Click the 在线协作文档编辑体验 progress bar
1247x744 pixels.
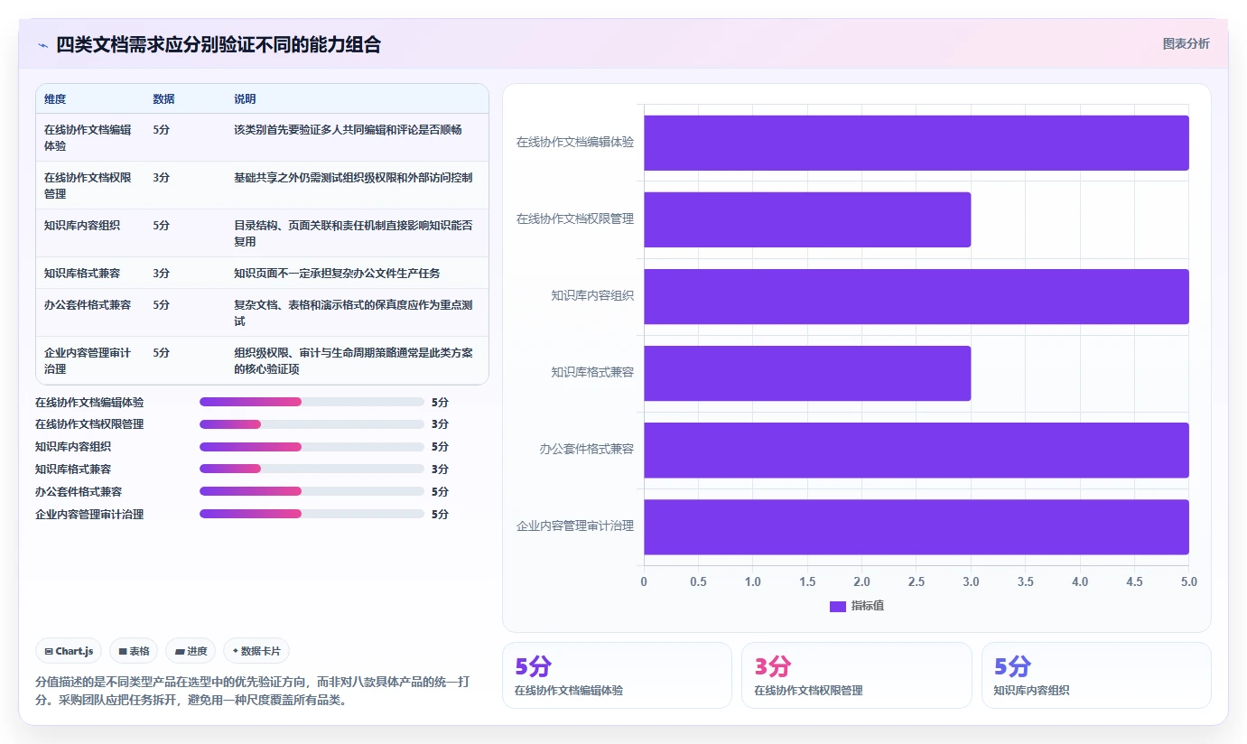click(312, 402)
